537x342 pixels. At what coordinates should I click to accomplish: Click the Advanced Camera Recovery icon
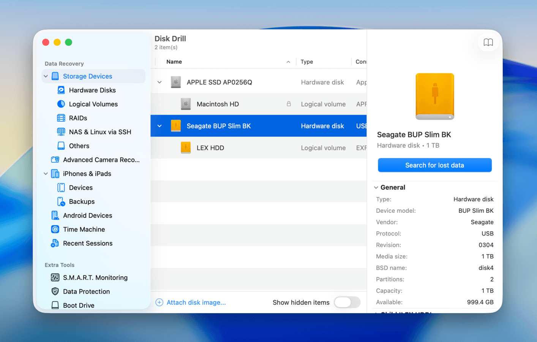55,160
